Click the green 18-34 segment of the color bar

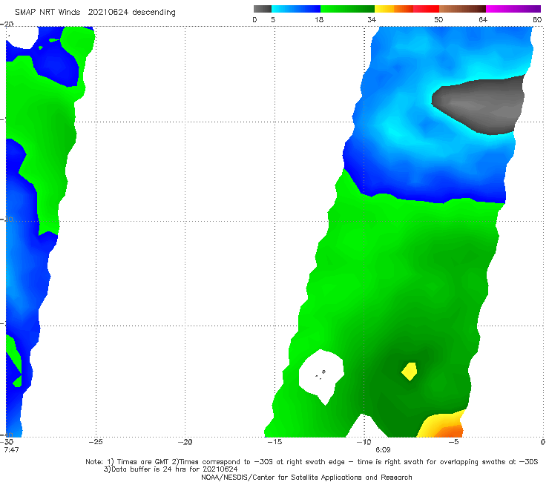click(x=347, y=9)
